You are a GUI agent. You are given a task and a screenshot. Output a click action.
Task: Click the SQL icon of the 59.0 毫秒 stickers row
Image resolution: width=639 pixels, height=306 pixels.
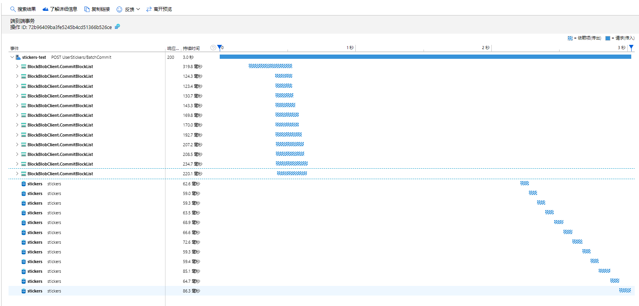click(24, 193)
